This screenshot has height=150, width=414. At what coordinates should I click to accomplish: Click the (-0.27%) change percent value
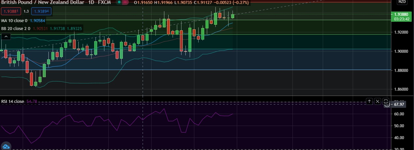click(x=241, y=2)
